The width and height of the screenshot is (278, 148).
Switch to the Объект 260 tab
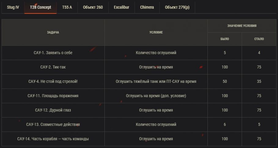93,7
